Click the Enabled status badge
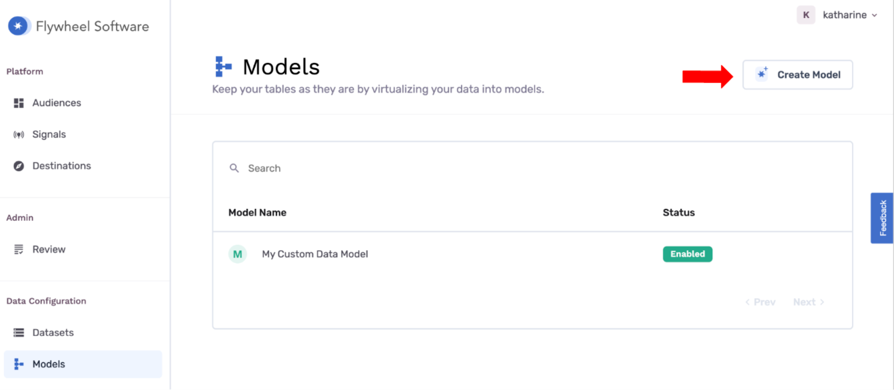This screenshot has height=390, width=894. tap(687, 254)
